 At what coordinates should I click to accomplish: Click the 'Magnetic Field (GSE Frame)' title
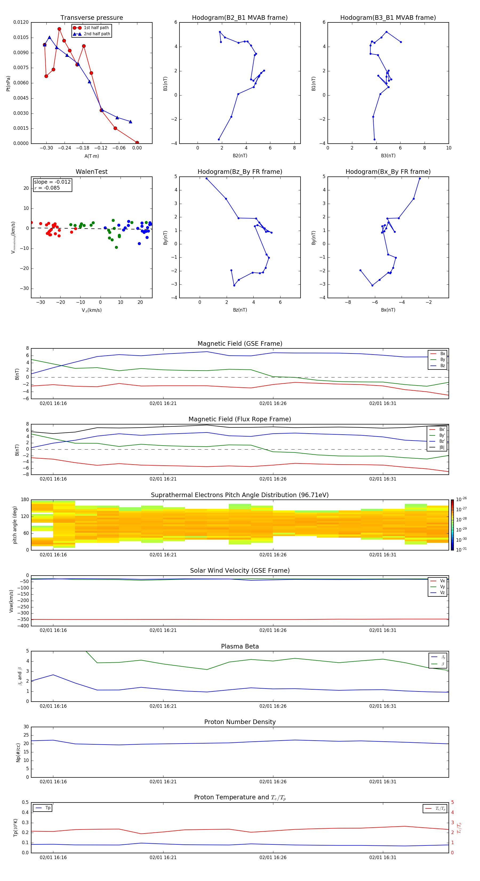click(240, 344)
